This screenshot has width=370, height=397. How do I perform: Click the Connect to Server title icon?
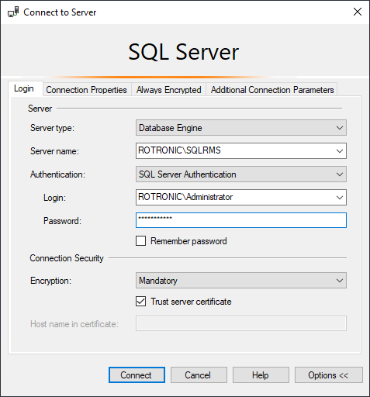coord(13,12)
